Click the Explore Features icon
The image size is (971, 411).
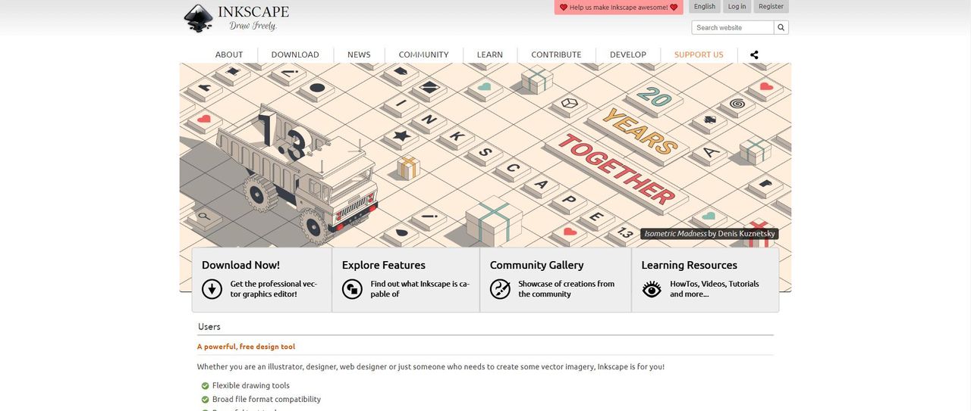click(352, 289)
